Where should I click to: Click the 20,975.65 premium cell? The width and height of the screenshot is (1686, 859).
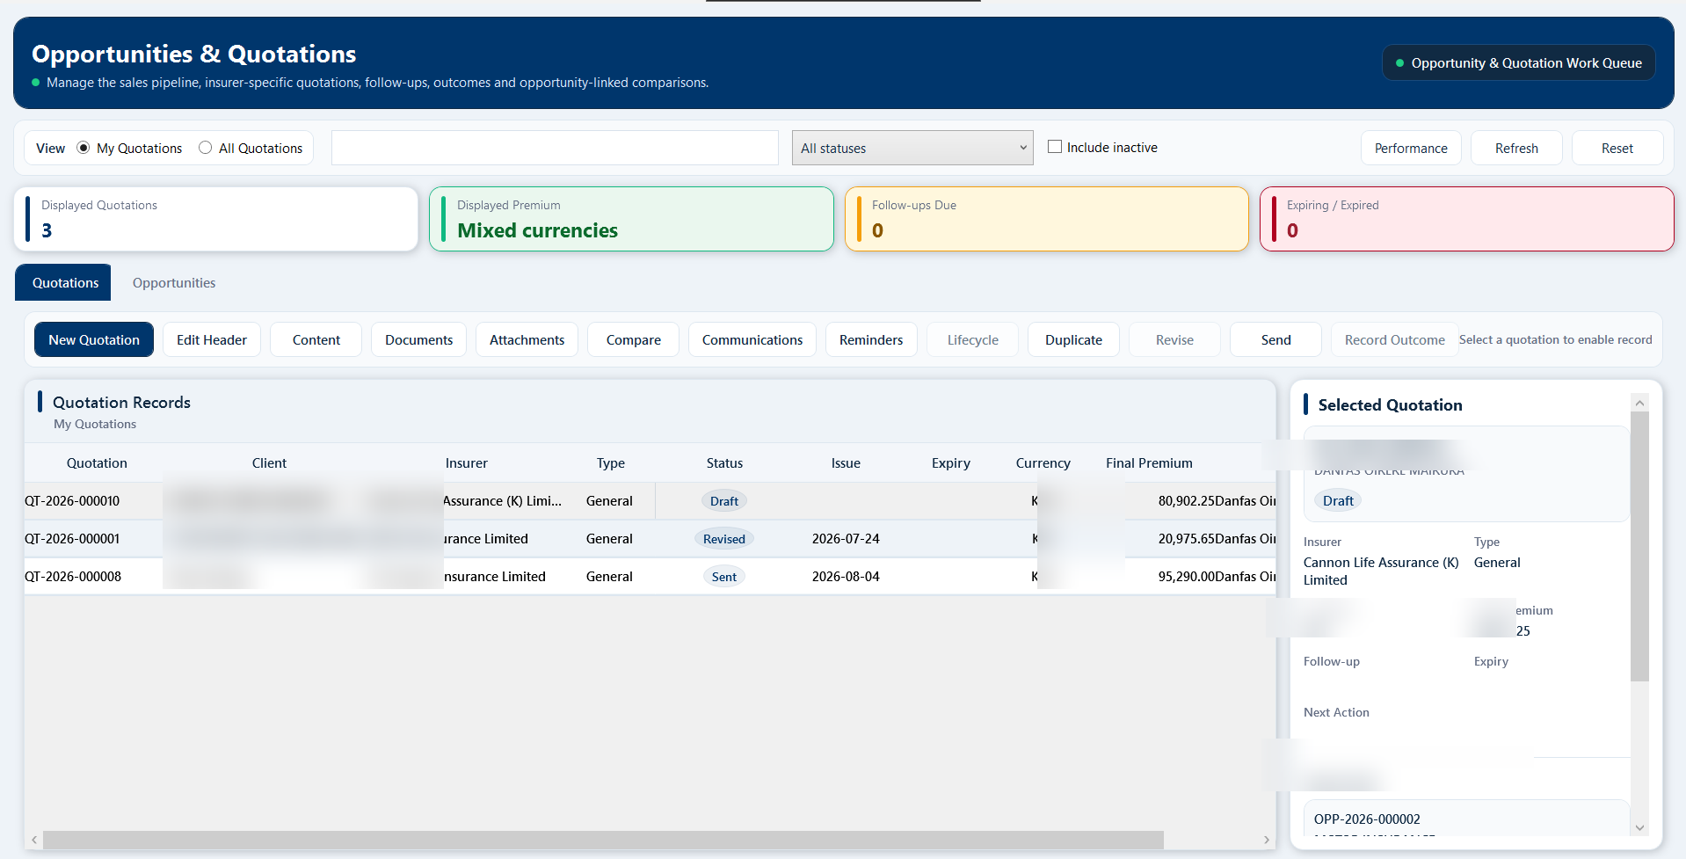click(1187, 538)
